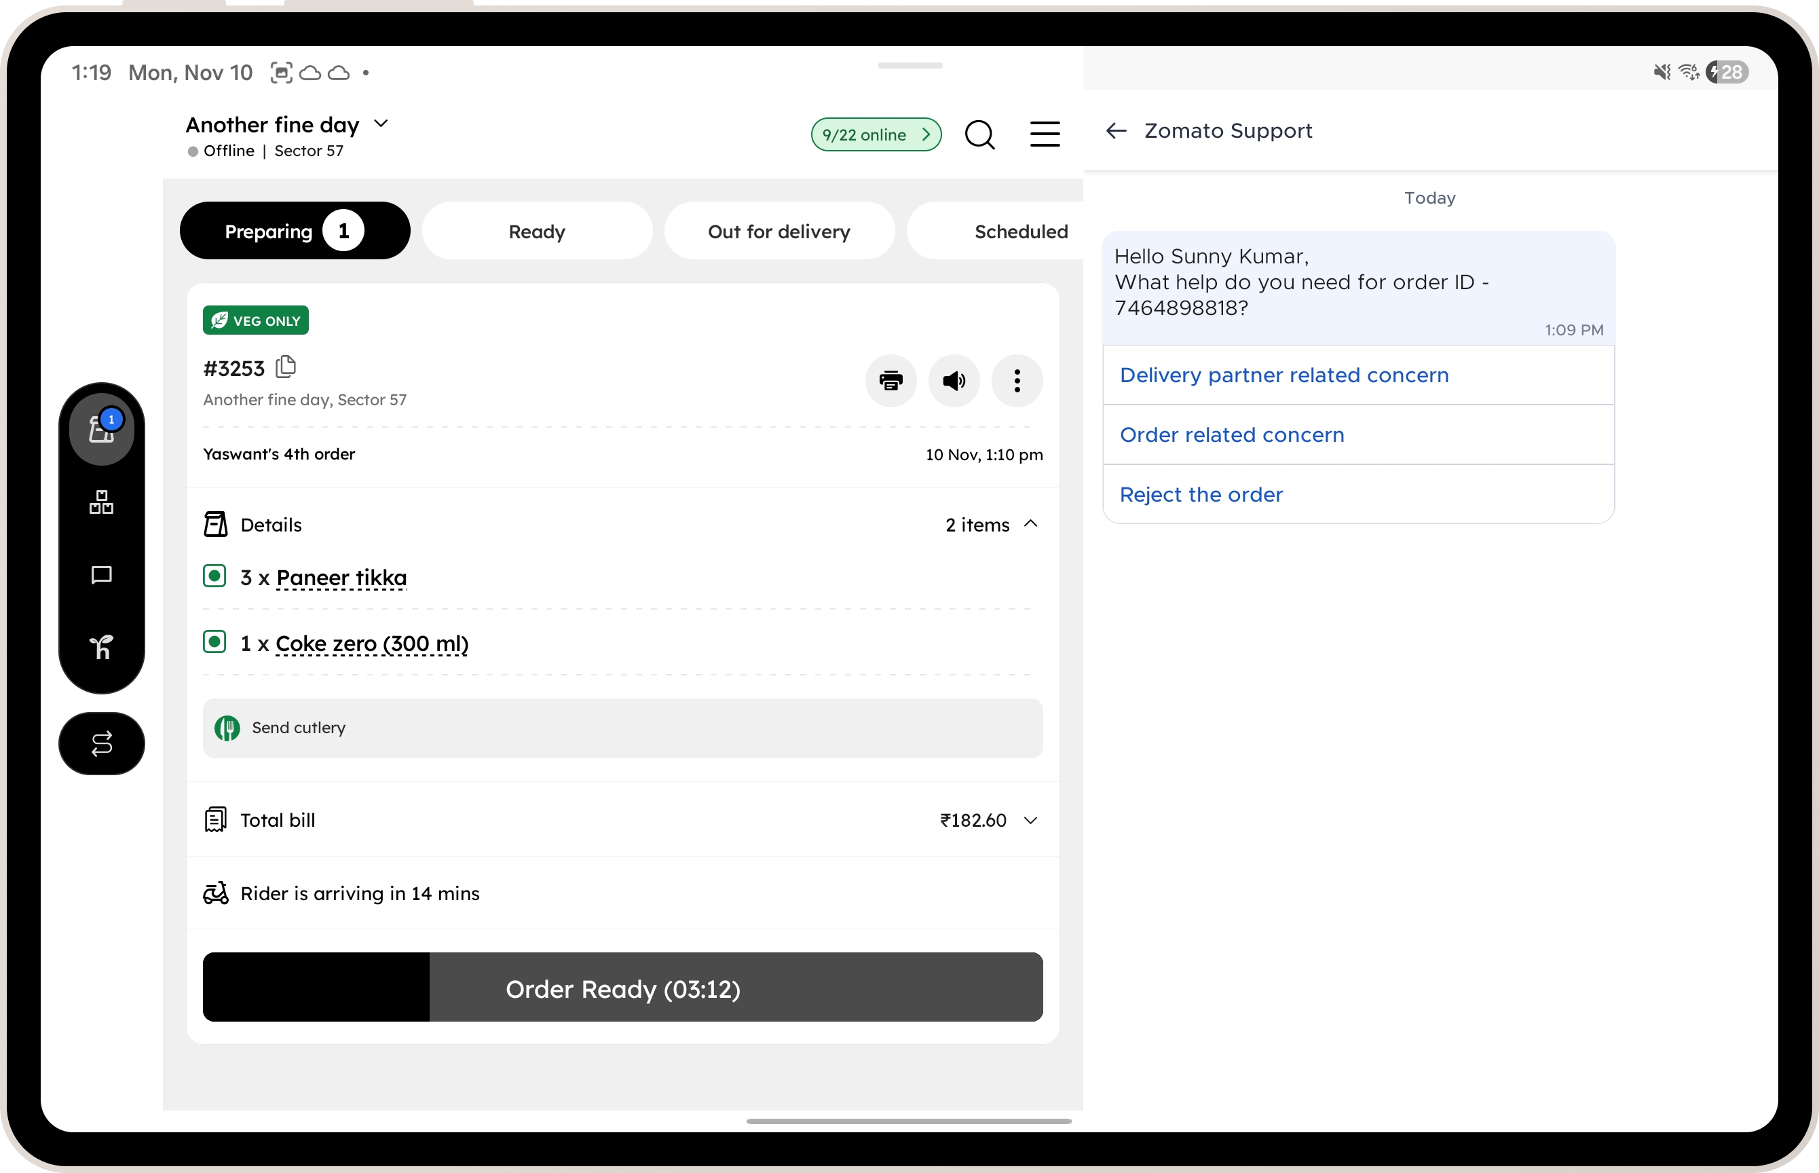Viewport: 1819px width, 1173px height.
Task: Expand Total bill ₹182.60 breakdown
Action: tap(1030, 820)
